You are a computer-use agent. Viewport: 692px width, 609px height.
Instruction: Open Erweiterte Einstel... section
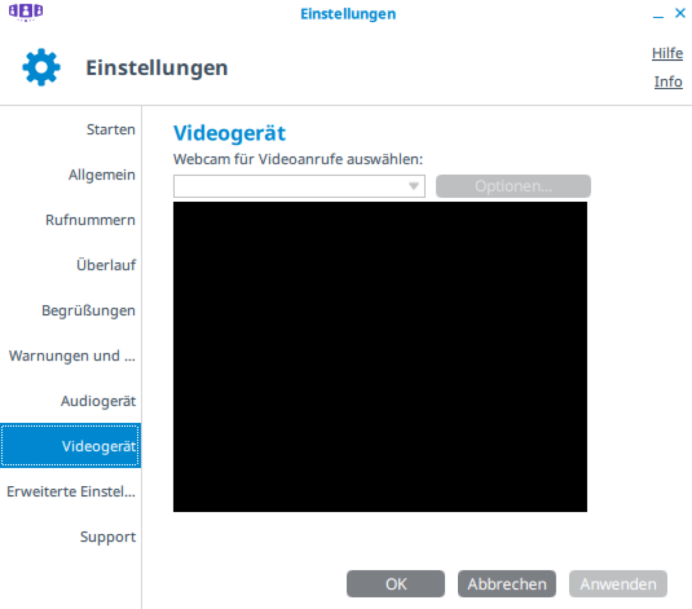pyautogui.click(x=71, y=491)
